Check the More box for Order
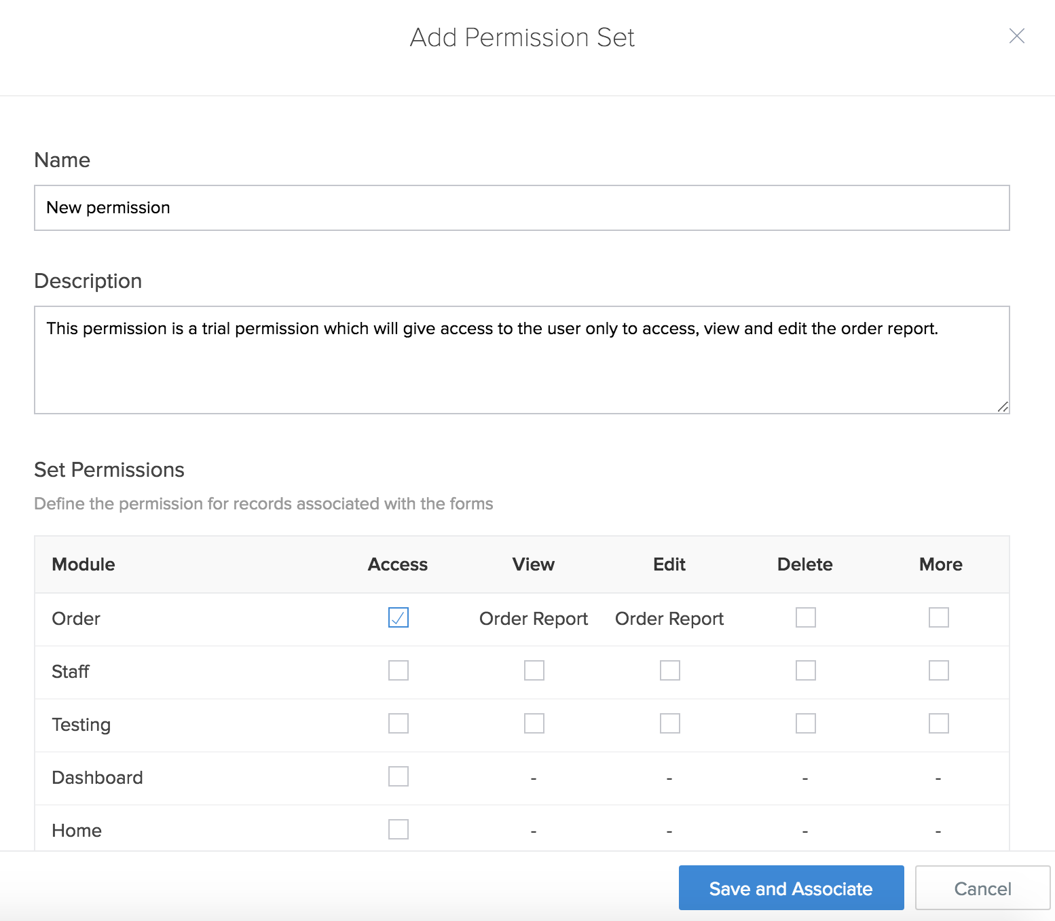 pos(939,617)
